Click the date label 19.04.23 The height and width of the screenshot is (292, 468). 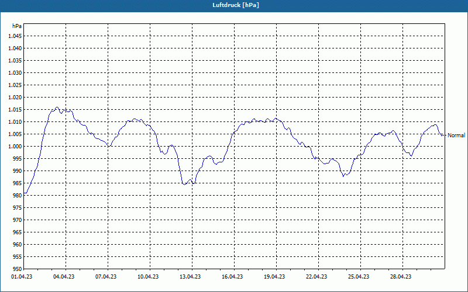[x=274, y=277]
